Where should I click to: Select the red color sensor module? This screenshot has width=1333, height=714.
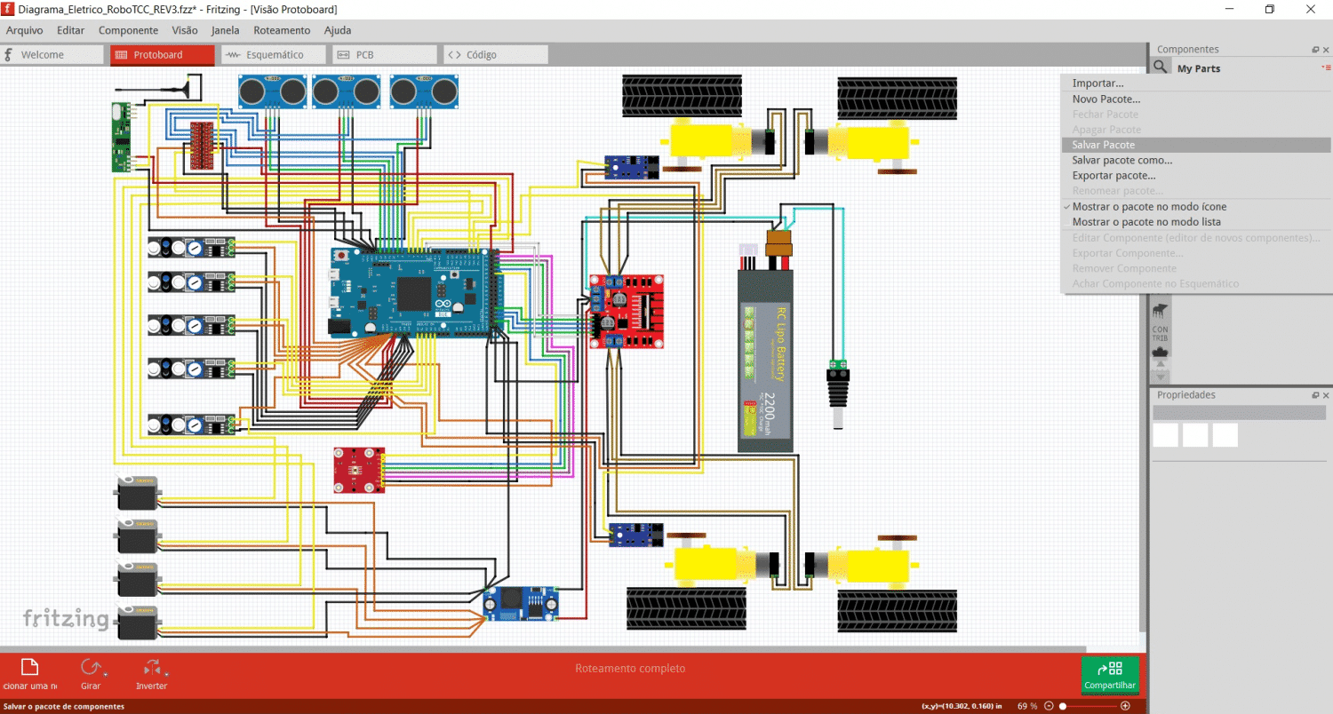coord(359,470)
